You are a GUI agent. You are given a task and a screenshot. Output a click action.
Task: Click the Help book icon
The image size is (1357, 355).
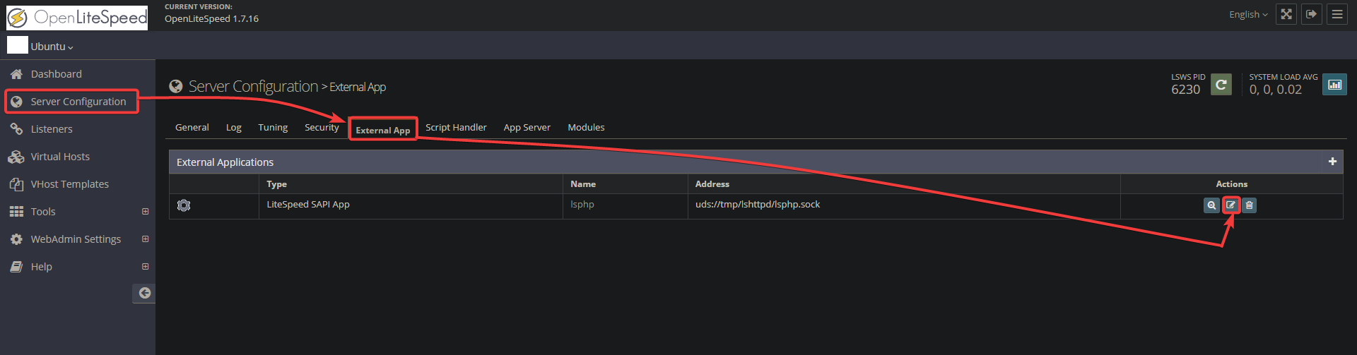pos(16,267)
